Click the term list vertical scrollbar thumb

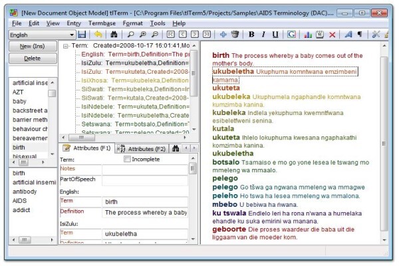[x=52, y=93]
